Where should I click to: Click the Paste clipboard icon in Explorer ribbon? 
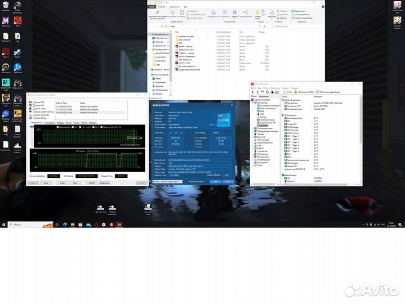(182, 12)
